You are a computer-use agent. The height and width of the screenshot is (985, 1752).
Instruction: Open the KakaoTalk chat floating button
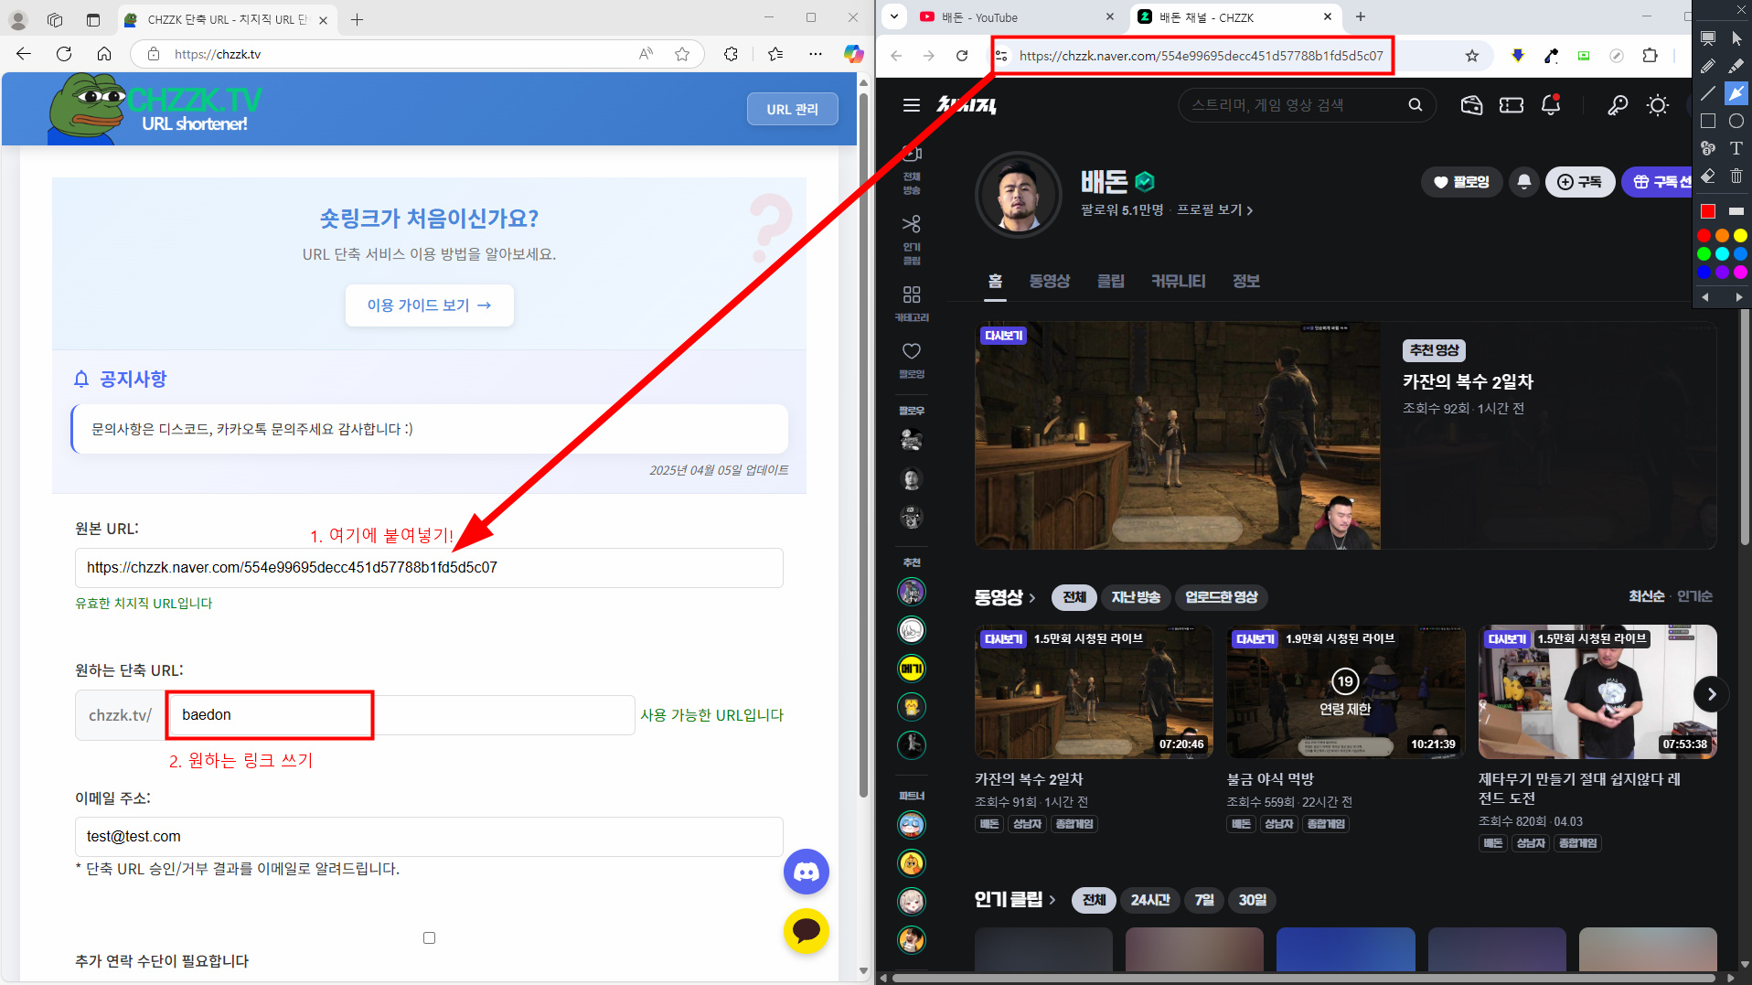[807, 931]
